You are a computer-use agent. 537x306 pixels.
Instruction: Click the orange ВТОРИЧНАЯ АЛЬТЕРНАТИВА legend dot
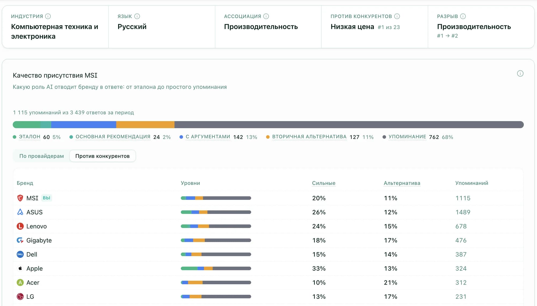tap(268, 137)
